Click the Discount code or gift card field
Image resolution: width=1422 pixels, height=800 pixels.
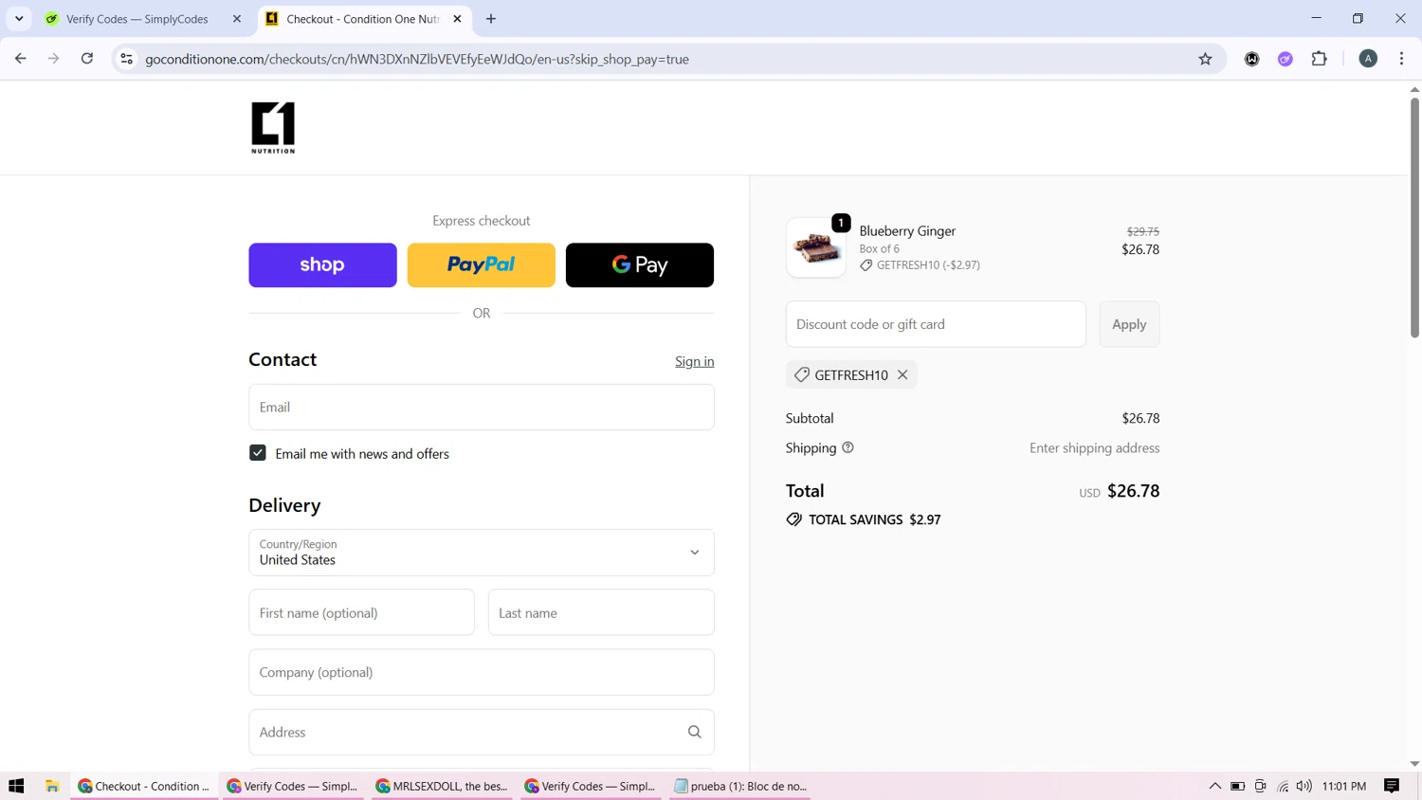click(936, 324)
